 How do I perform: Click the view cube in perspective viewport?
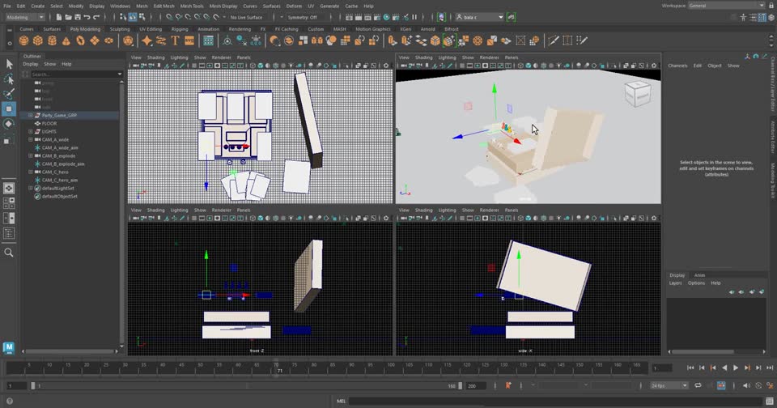(637, 93)
